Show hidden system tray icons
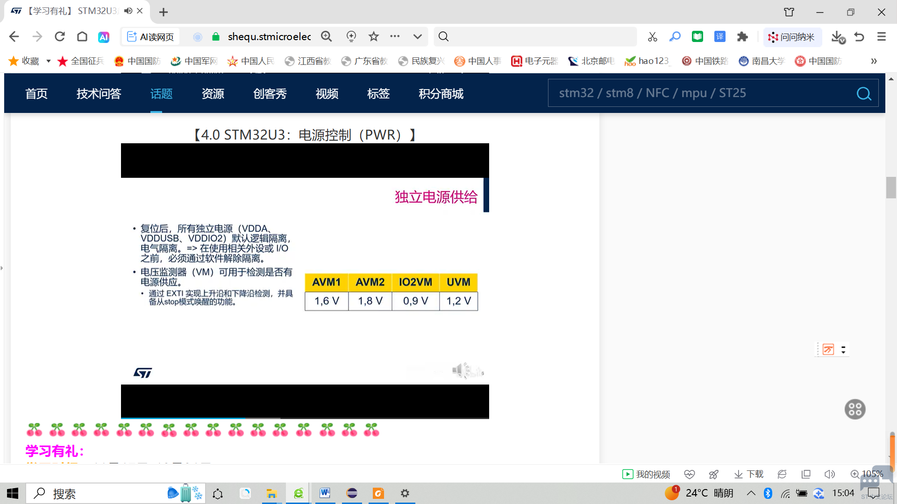This screenshot has width=897, height=504. (751, 493)
